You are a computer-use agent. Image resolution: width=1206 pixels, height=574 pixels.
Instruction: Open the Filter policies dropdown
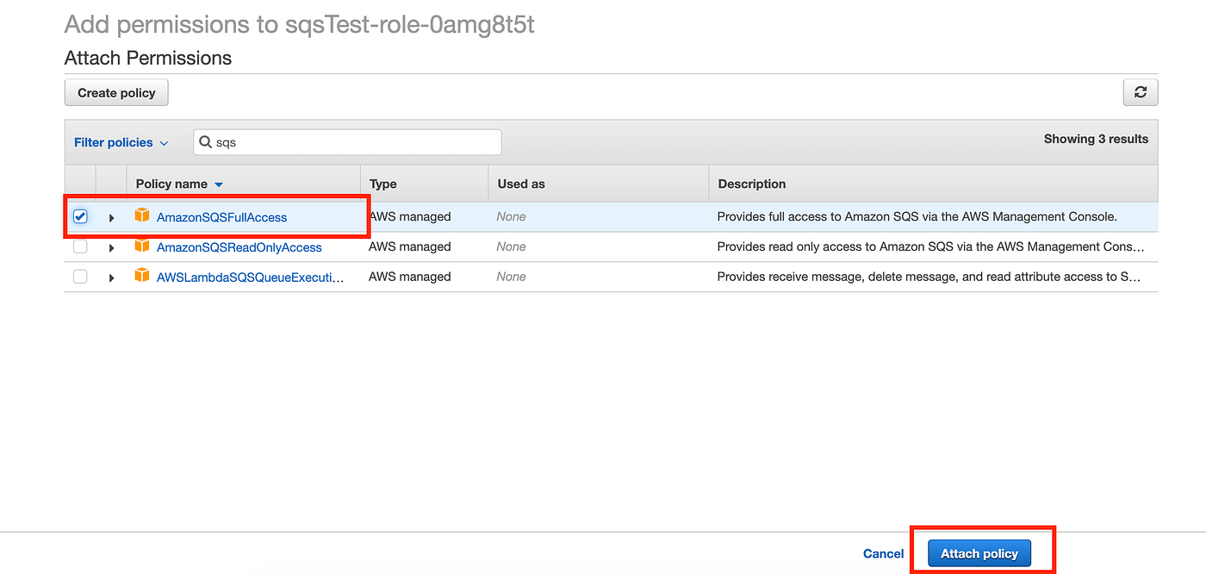[121, 142]
